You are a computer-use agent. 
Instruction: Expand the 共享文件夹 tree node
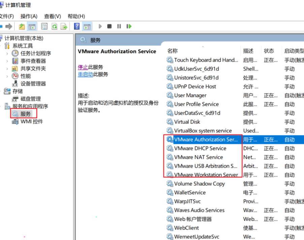point(7,69)
